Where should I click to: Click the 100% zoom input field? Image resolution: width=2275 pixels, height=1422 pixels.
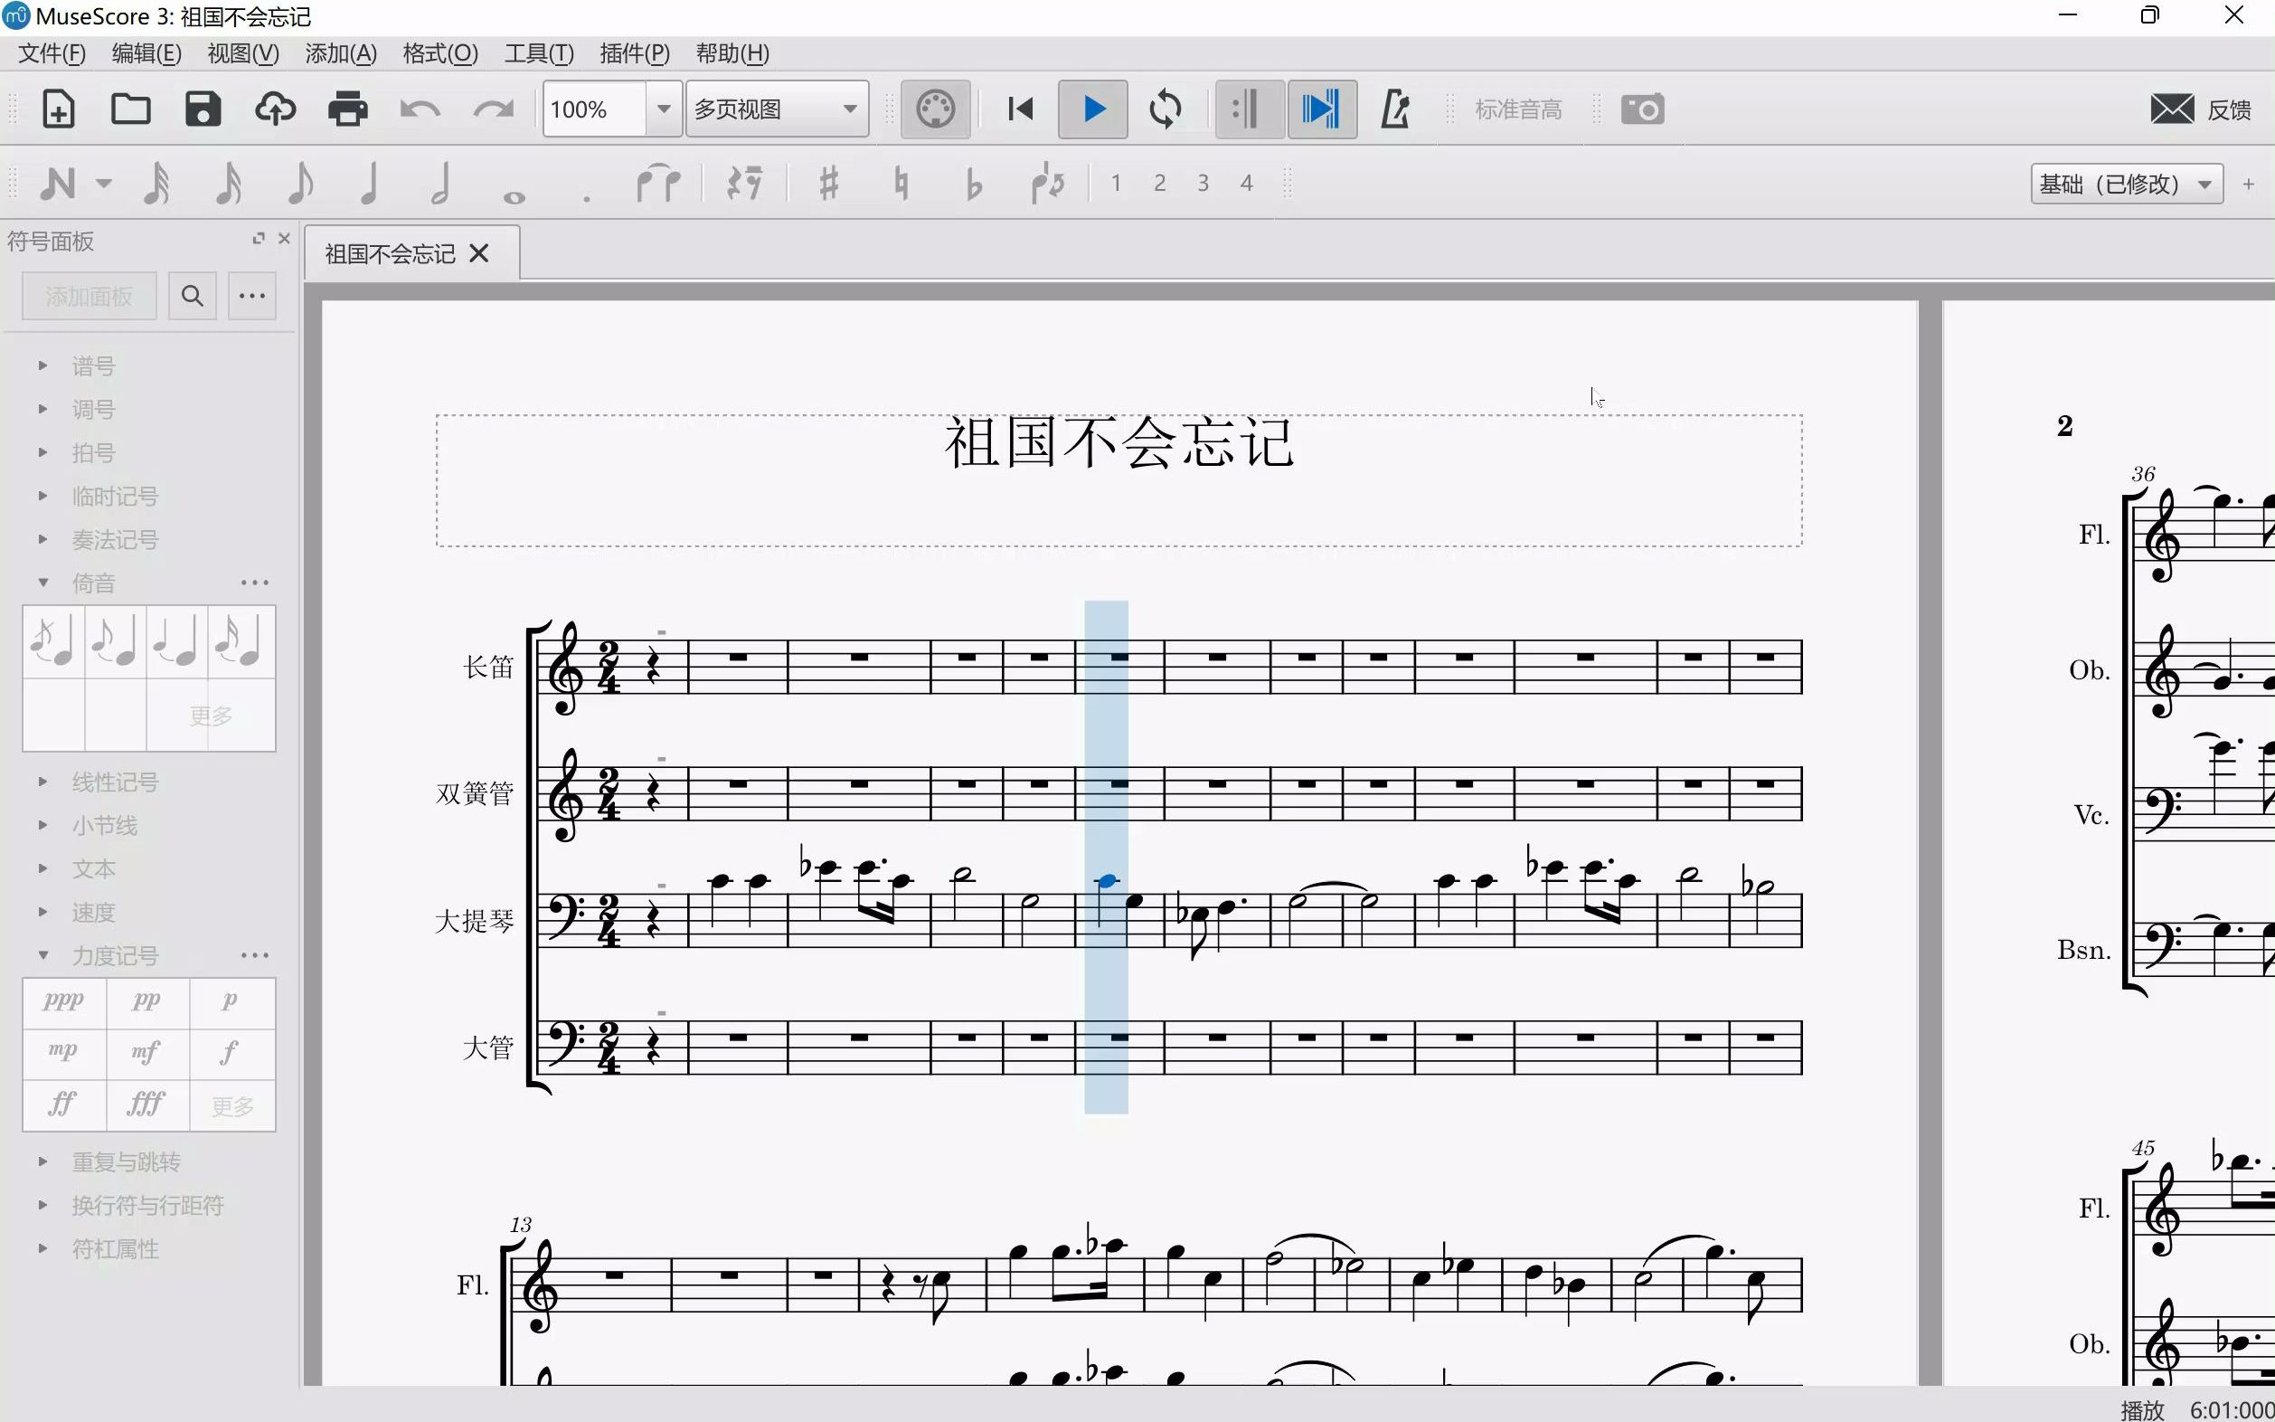point(595,109)
